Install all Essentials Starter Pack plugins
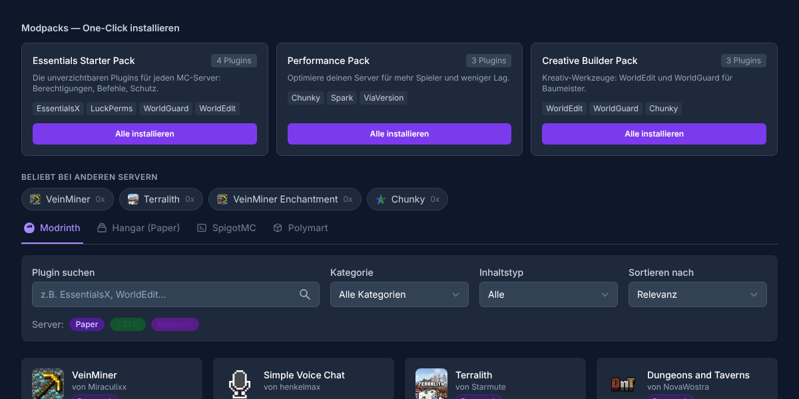Screen dimensions: 799x399 (144, 134)
